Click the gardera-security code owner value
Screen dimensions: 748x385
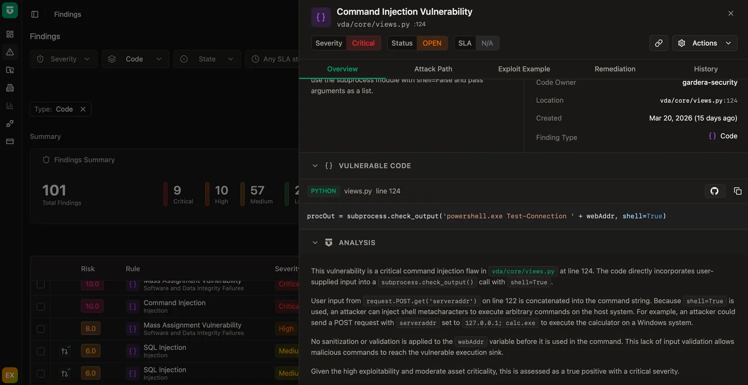[710, 83]
